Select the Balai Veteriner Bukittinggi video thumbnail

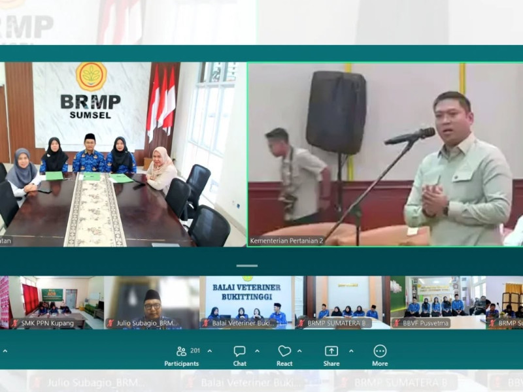247,302
